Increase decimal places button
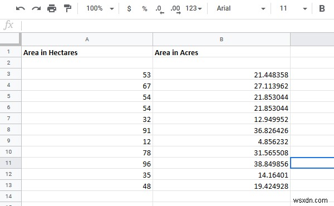 175,9
